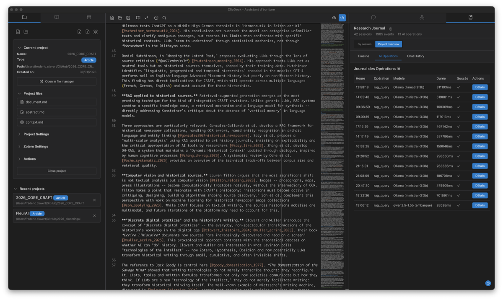Switch to the bibliography book sidebar tab
The width and height of the screenshot is (503, 300).
point(57,18)
